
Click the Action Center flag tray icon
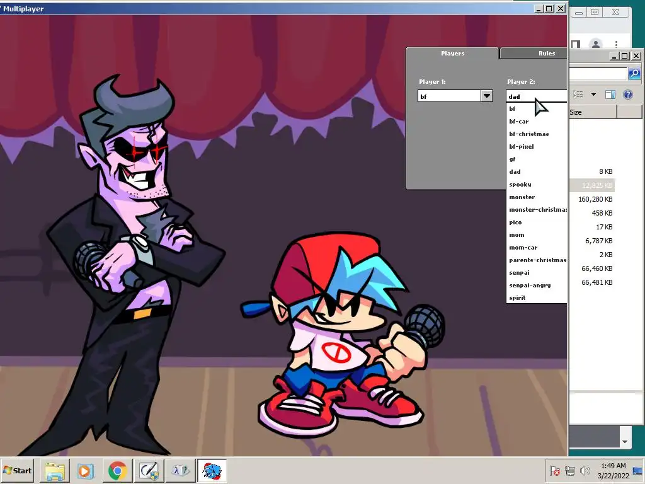pos(554,470)
